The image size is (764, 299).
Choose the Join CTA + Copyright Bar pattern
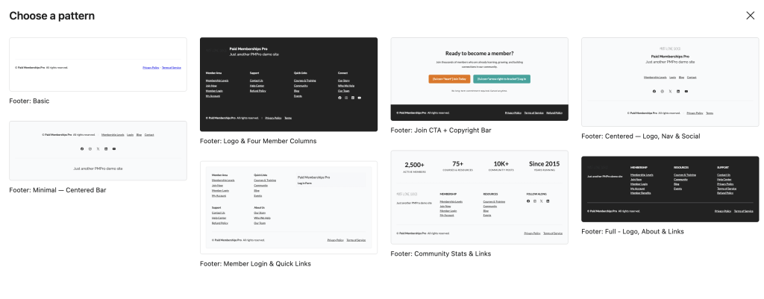tap(480, 79)
